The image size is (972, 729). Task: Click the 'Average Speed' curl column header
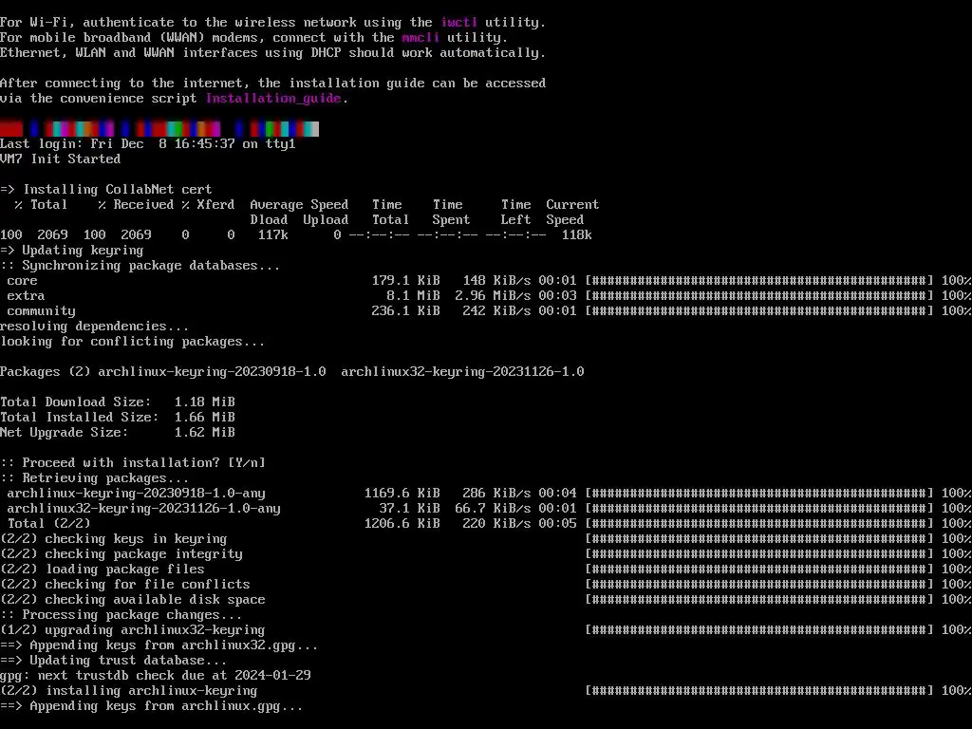pyautogui.click(x=299, y=205)
